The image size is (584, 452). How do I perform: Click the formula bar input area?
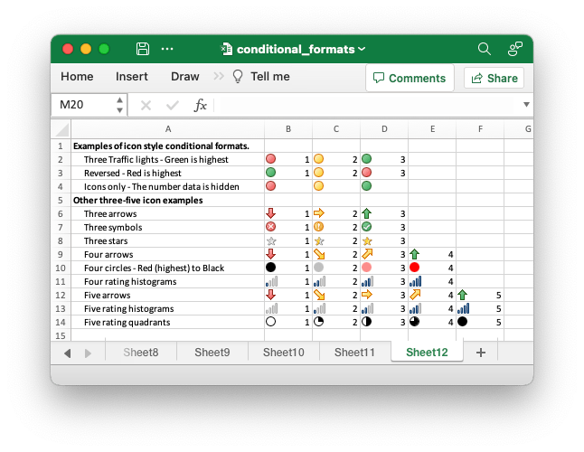click(x=367, y=105)
